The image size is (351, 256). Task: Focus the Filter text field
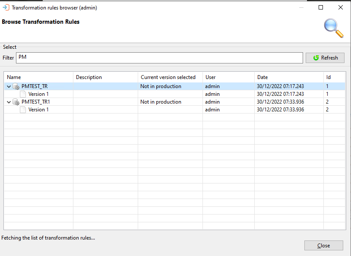159,58
